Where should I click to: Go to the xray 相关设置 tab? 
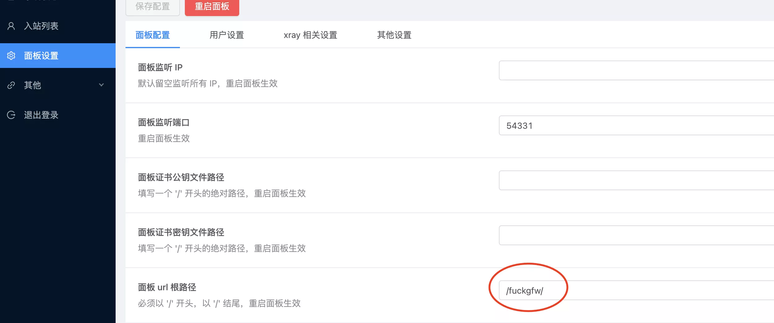click(310, 35)
